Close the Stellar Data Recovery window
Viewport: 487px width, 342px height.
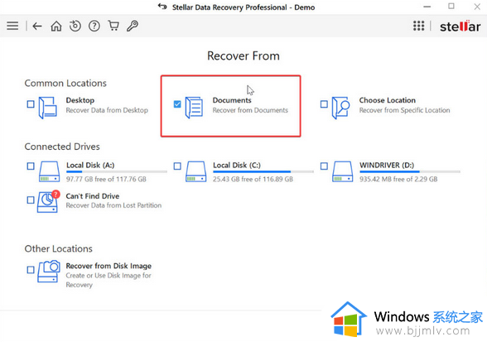[x=477, y=7]
